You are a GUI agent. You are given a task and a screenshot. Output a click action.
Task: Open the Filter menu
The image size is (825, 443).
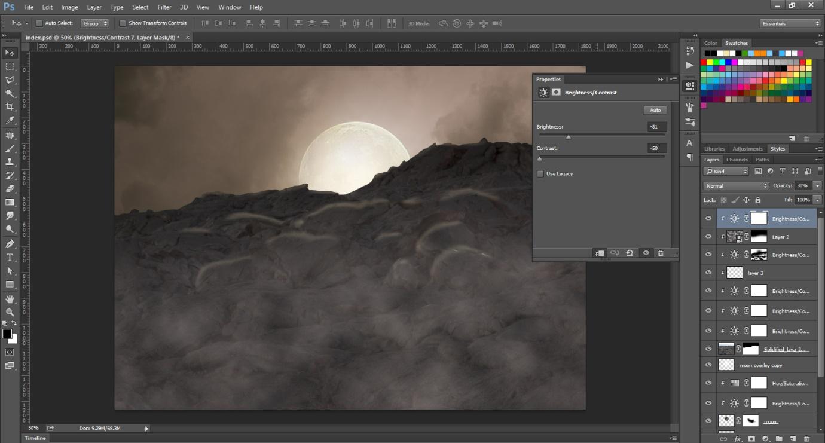pyautogui.click(x=164, y=7)
